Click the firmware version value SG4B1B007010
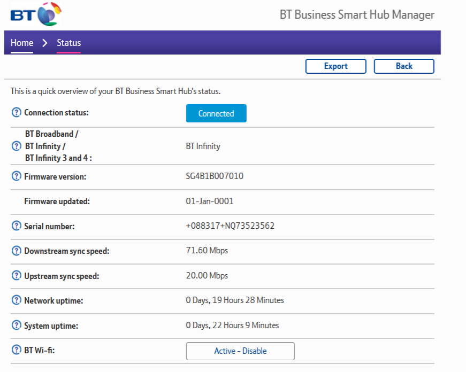This screenshot has height=372, width=466. coord(215,176)
